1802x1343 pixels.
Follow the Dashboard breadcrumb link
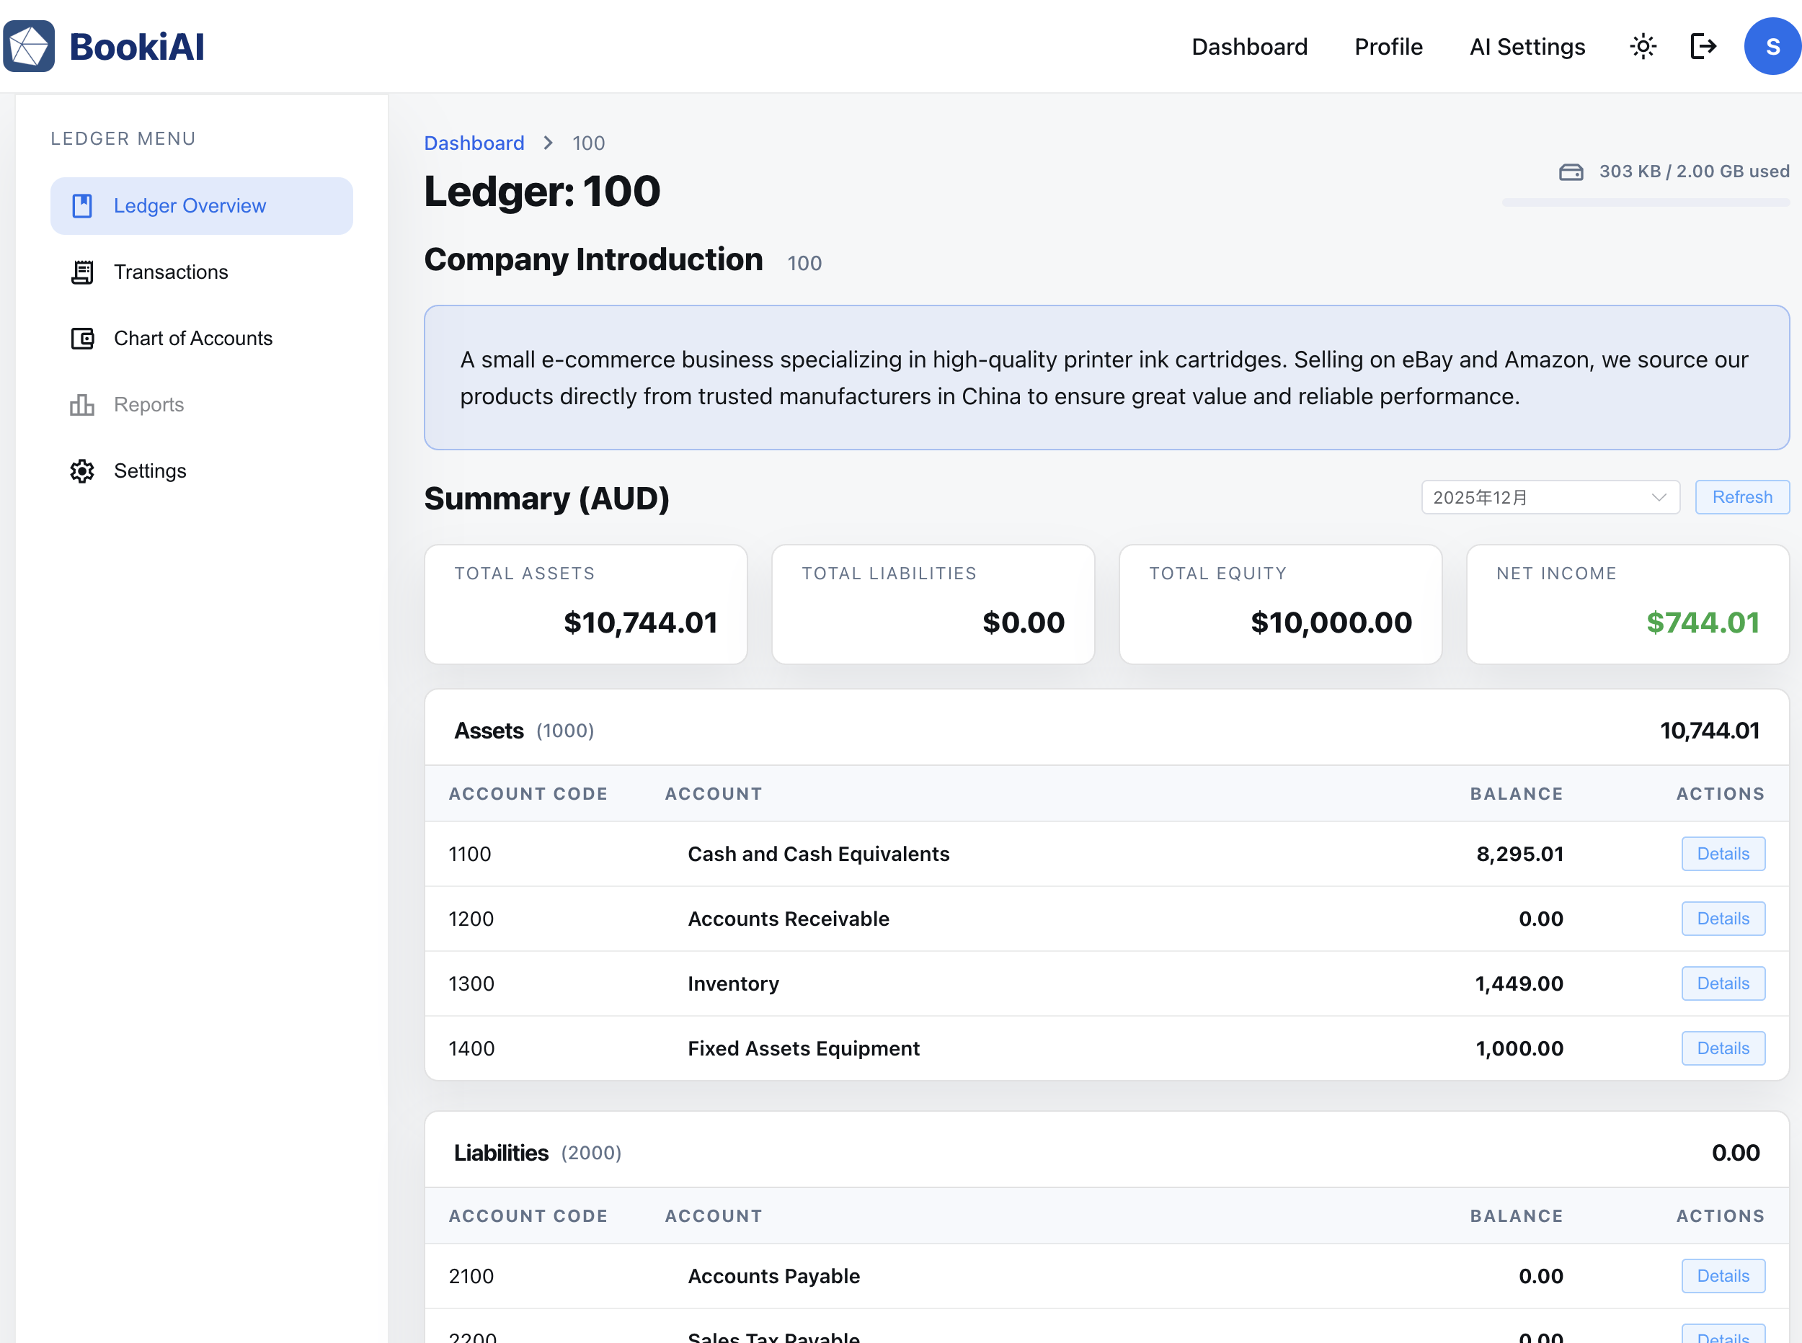(474, 142)
